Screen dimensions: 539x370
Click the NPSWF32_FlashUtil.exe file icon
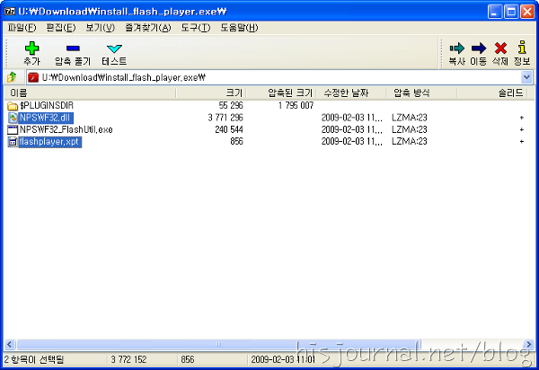[13, 129]
